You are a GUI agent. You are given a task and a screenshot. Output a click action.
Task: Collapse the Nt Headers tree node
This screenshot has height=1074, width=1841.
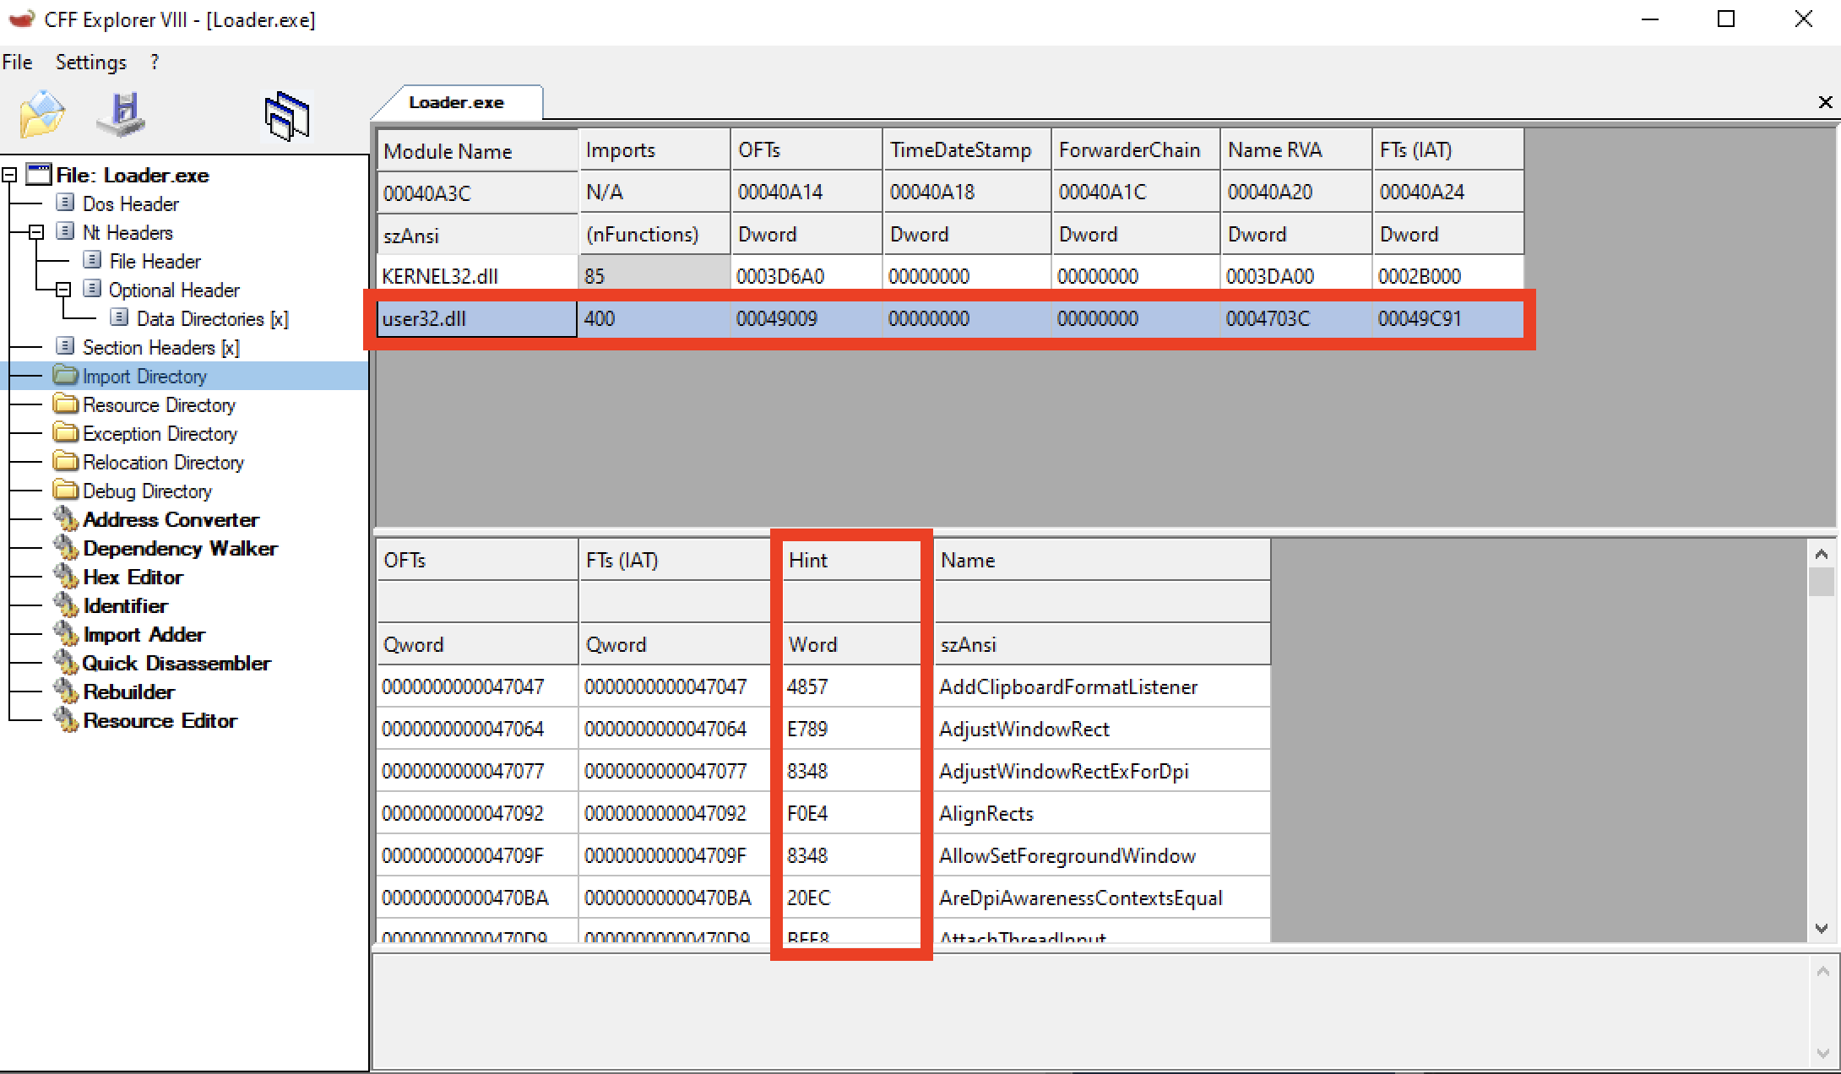36,231
